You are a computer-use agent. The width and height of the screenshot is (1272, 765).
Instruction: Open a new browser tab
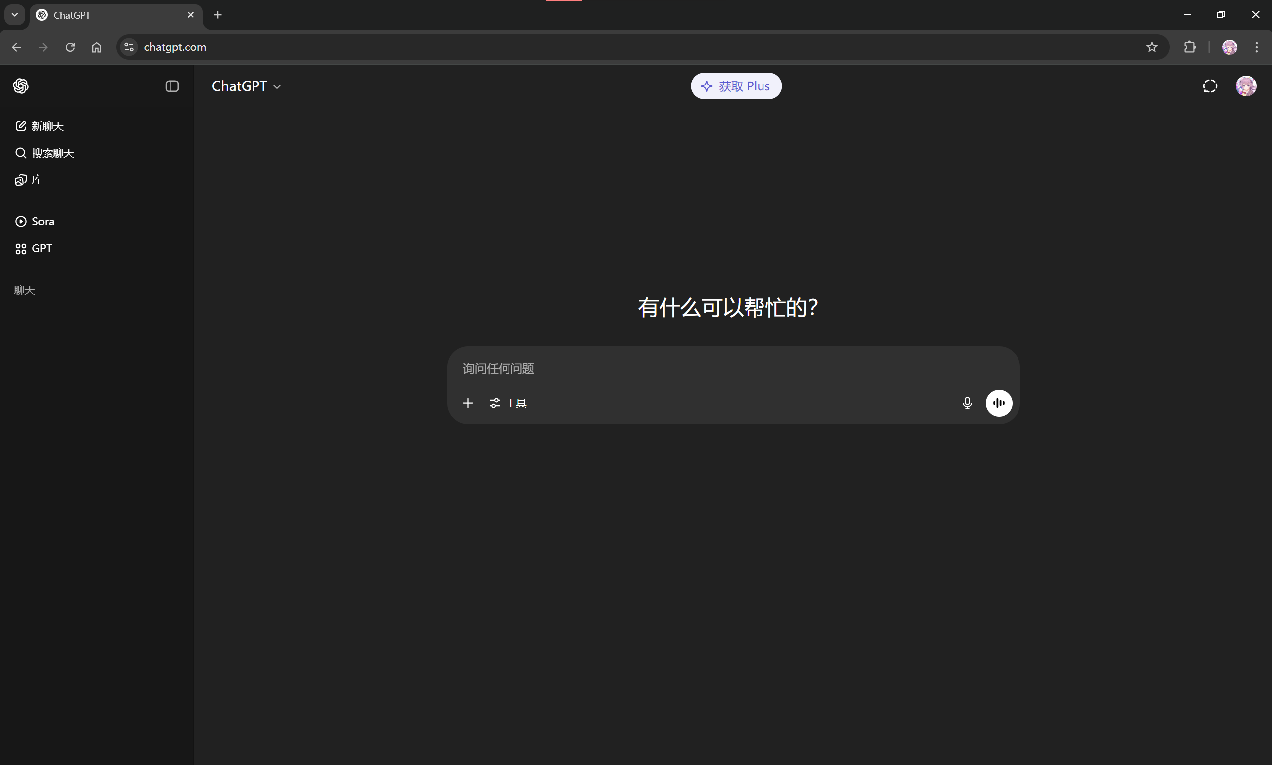tap(218, 15)
